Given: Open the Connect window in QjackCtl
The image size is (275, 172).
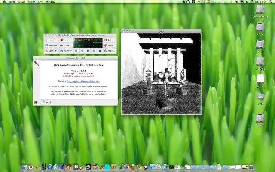Looking at the screenshot, I should [x=51, y=51].
